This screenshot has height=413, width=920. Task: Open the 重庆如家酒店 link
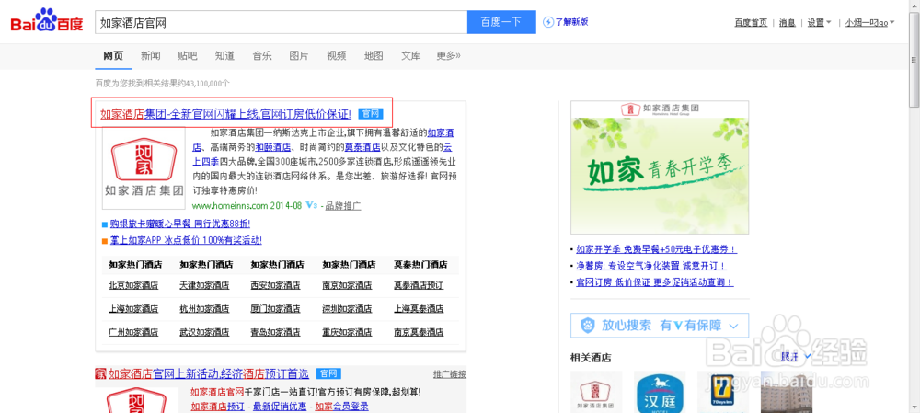[x=347, y=332]
